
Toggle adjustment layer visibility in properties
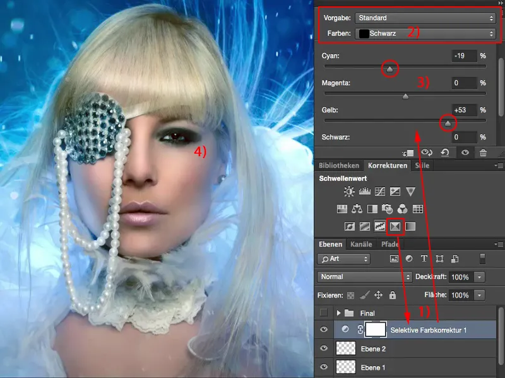click(x=465, y=153)
